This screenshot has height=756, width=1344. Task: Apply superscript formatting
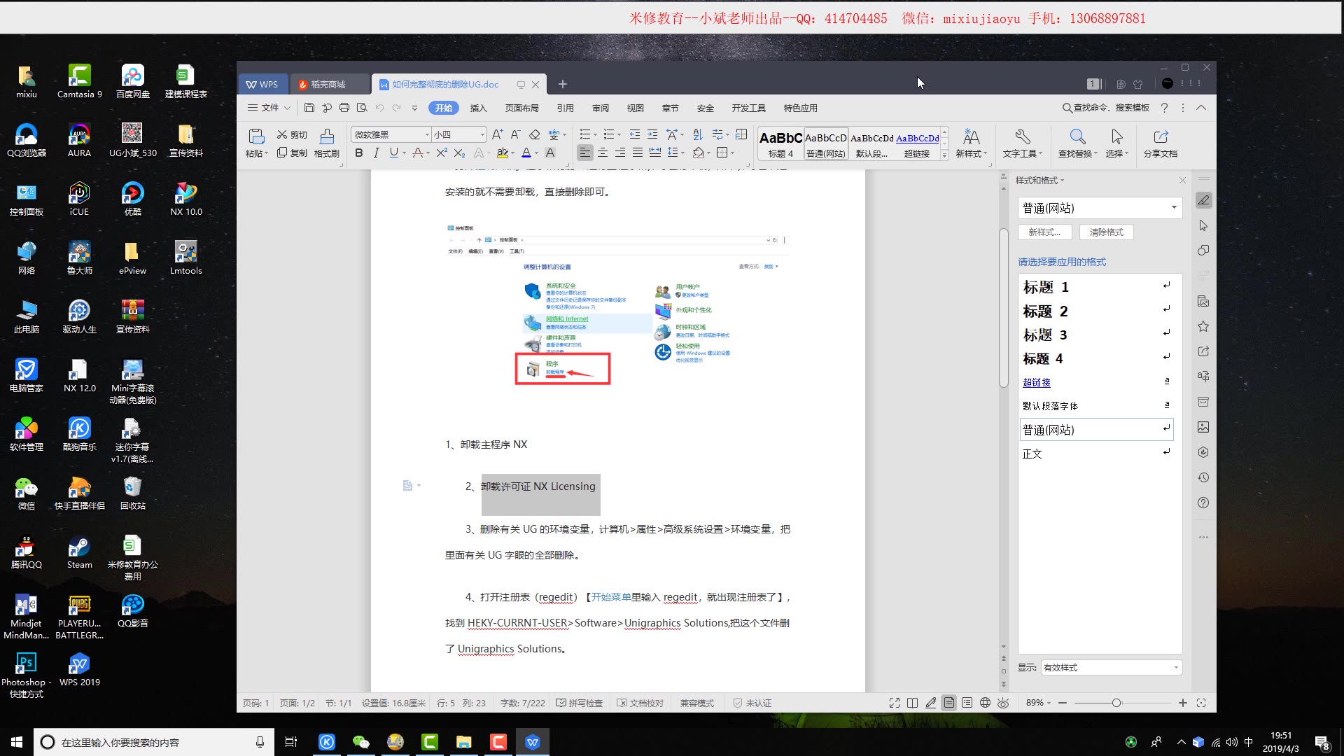(442, 153)
